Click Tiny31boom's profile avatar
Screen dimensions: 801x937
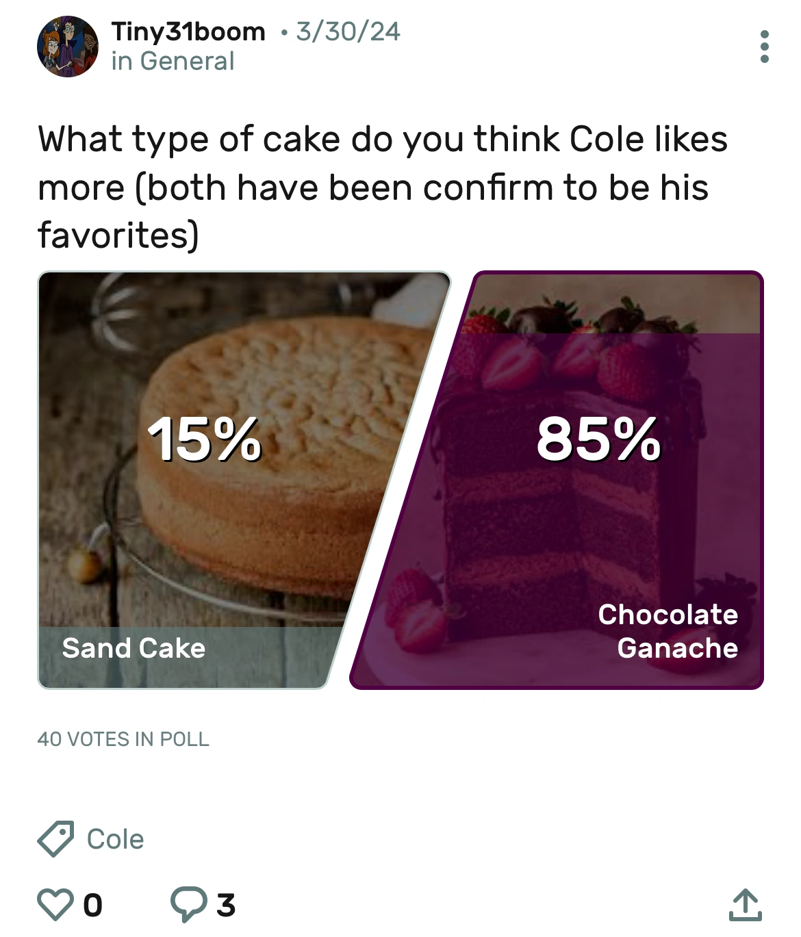68,46
